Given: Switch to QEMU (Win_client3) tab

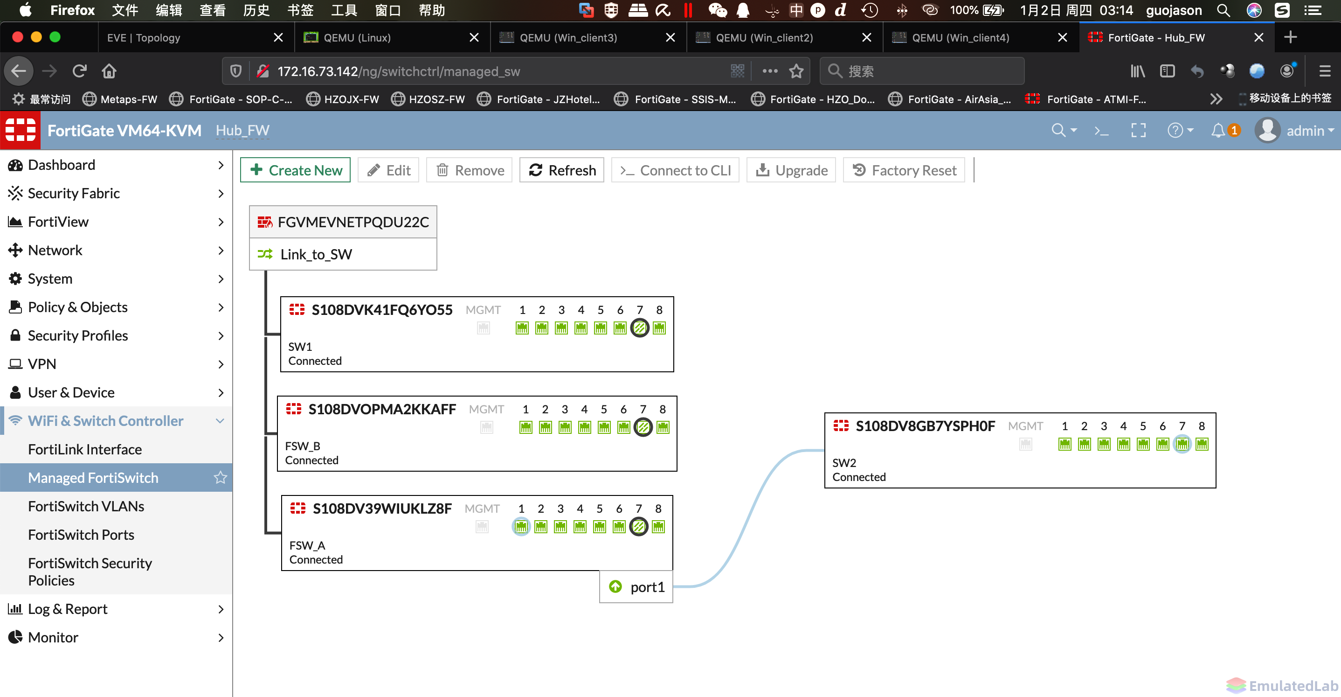Looking at the screenshot, I should [x=588, y=37].
